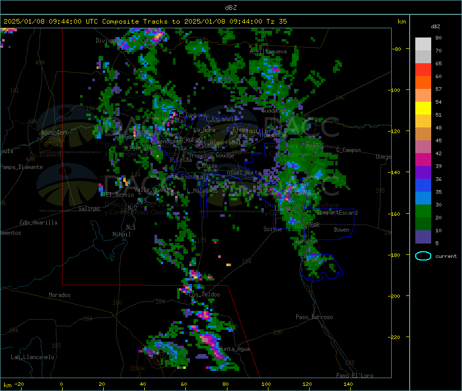Click the Aero_GA label

(x=307, y=241)
